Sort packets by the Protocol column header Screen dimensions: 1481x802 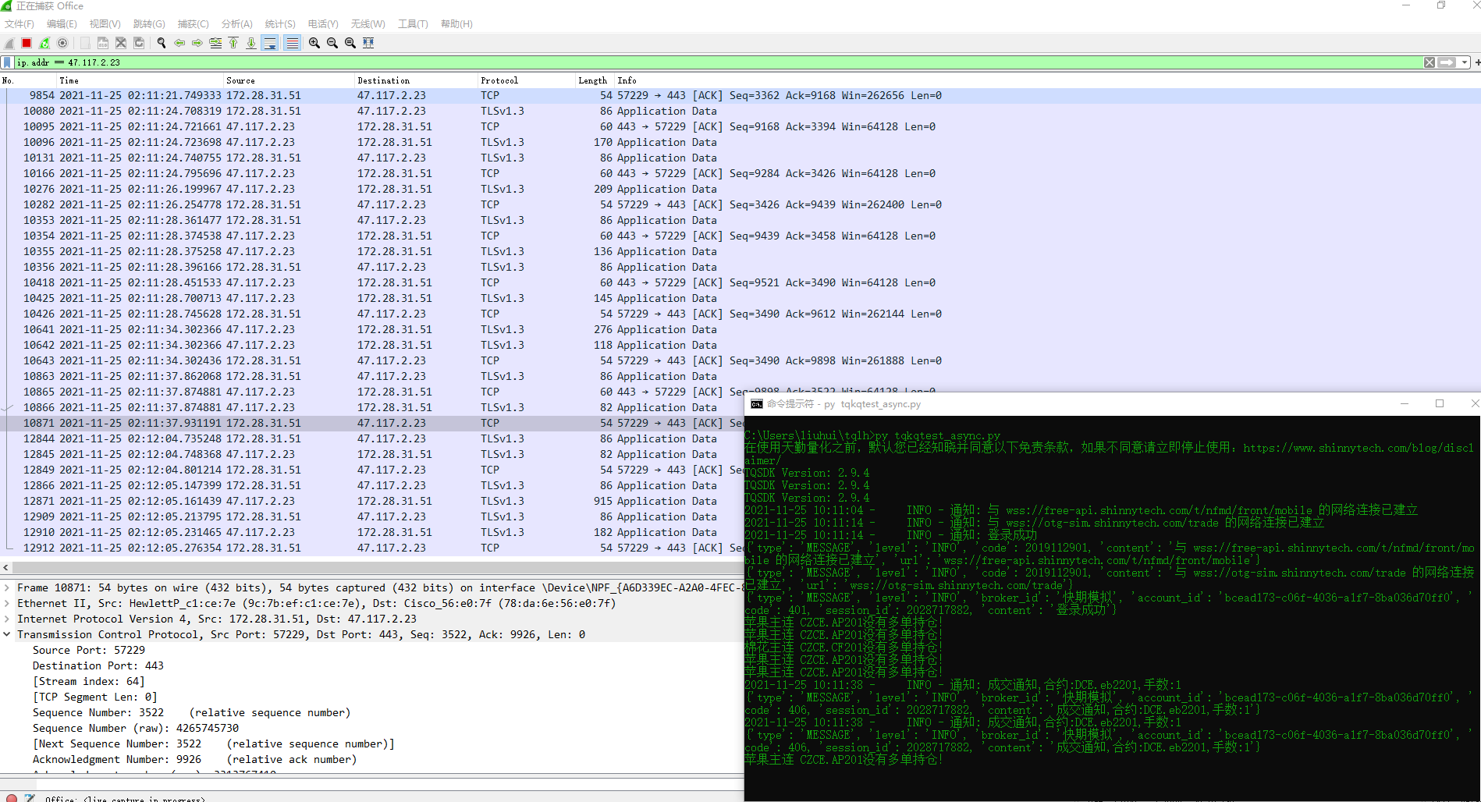tap(527, 80)
